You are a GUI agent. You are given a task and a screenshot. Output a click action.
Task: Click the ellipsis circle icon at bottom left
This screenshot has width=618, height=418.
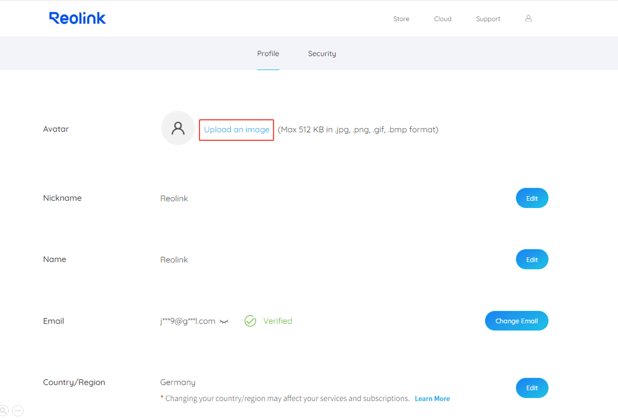pos(18,410)
